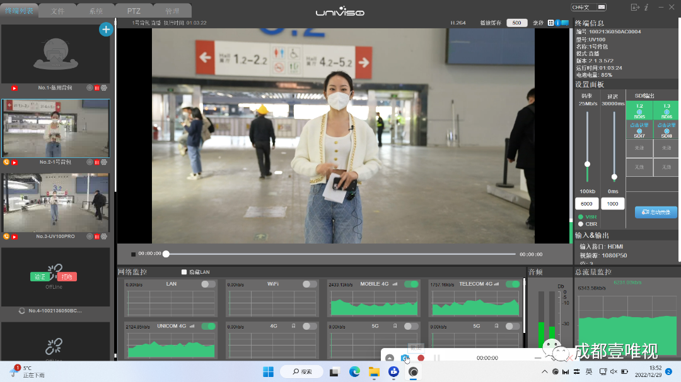
Task: Switch to the 系统 tab
Action: 96,11
